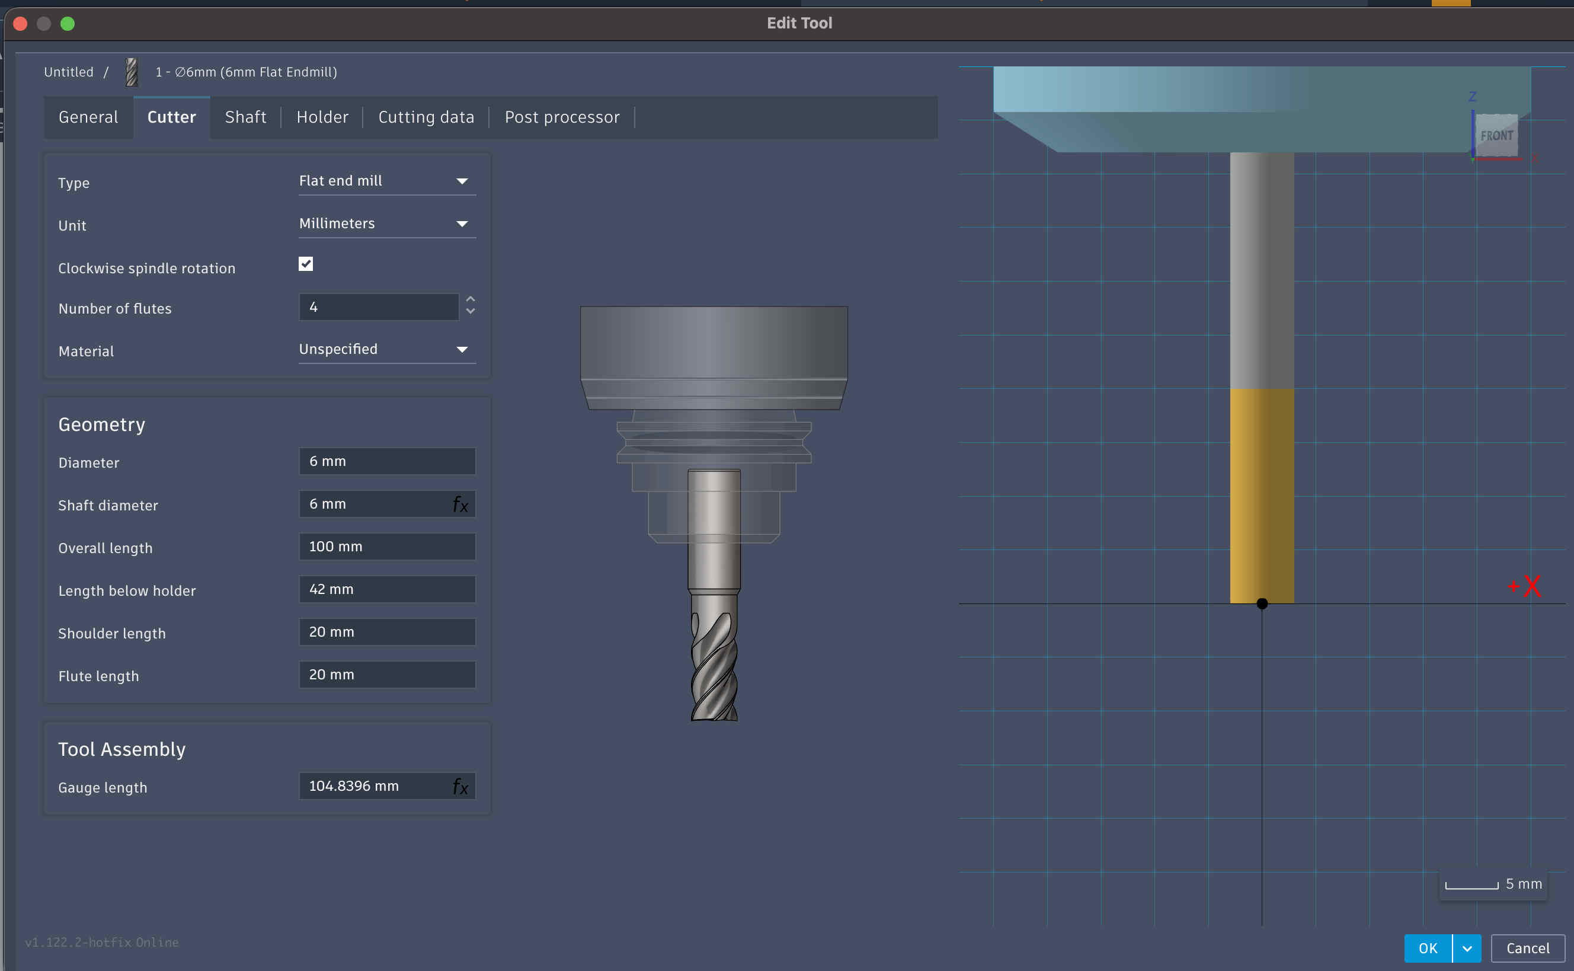This screenshot has width=1574, height=971.
Task: Click the fx icon in Shaft diameter field
Action: pos(460,504)
